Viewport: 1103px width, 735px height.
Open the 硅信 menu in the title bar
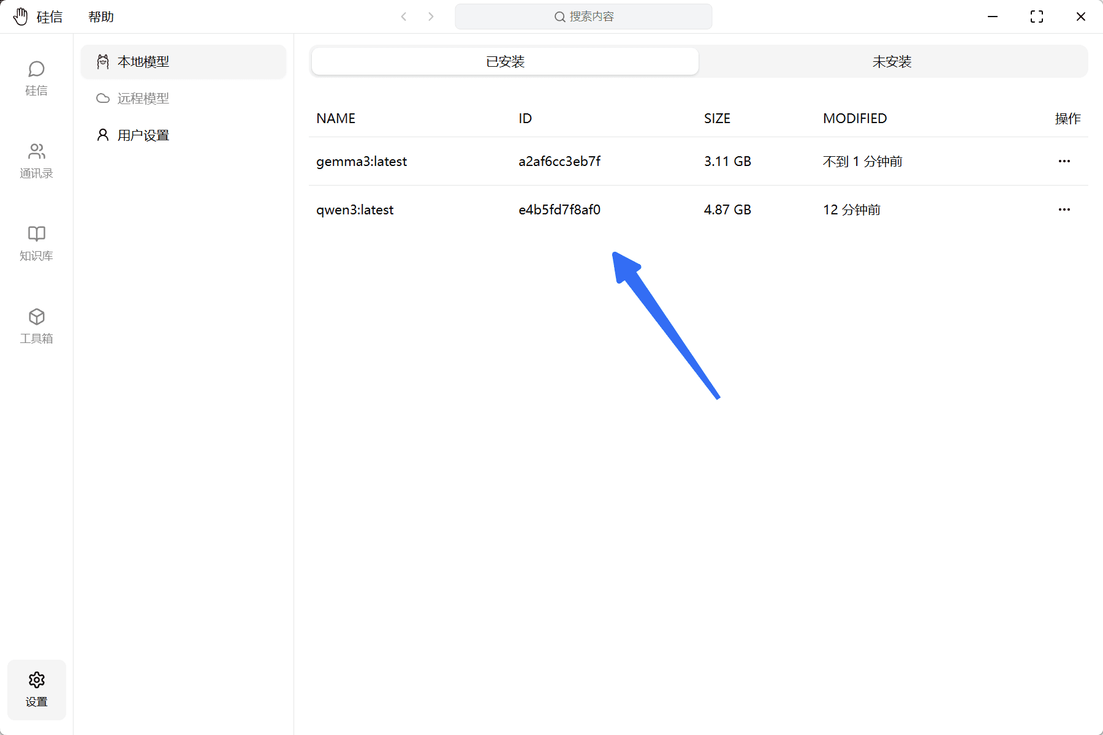(x=50, y=17)
